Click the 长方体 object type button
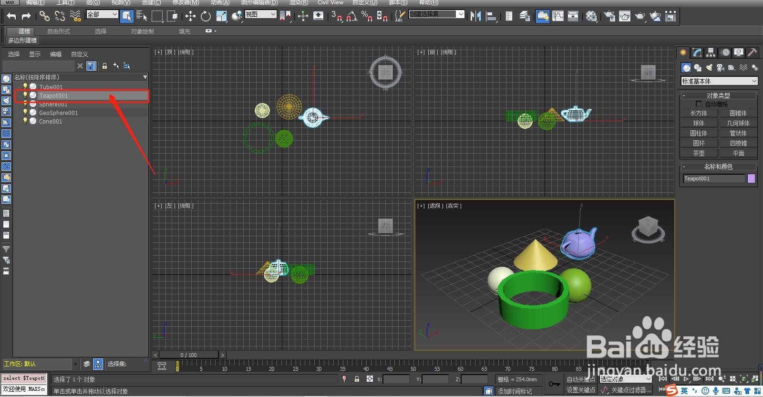 699,113
